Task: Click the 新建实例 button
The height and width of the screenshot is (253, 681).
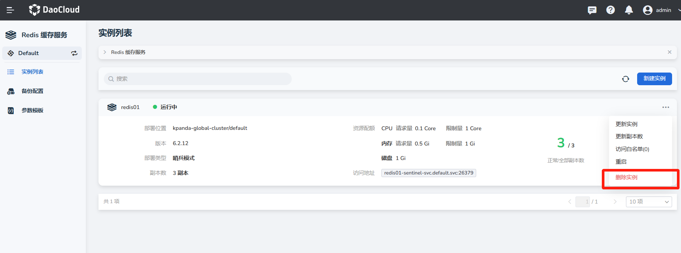Action: point(654,79)
